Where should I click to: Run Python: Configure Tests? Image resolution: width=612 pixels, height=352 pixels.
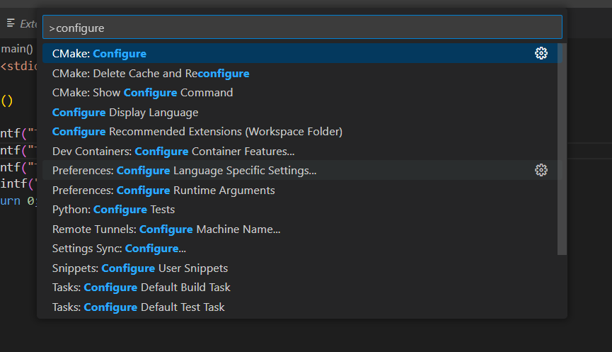coord(302,210)
